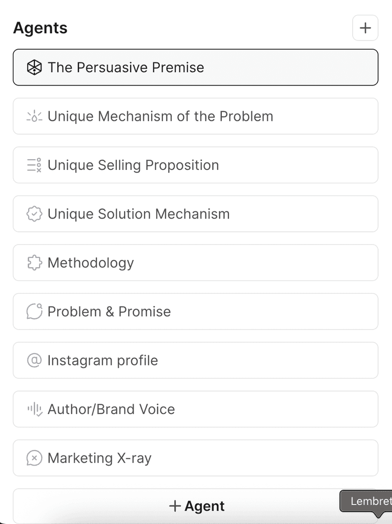
Task: Click the plus icon beside Agents heading
Action: [x=365, y=28]
